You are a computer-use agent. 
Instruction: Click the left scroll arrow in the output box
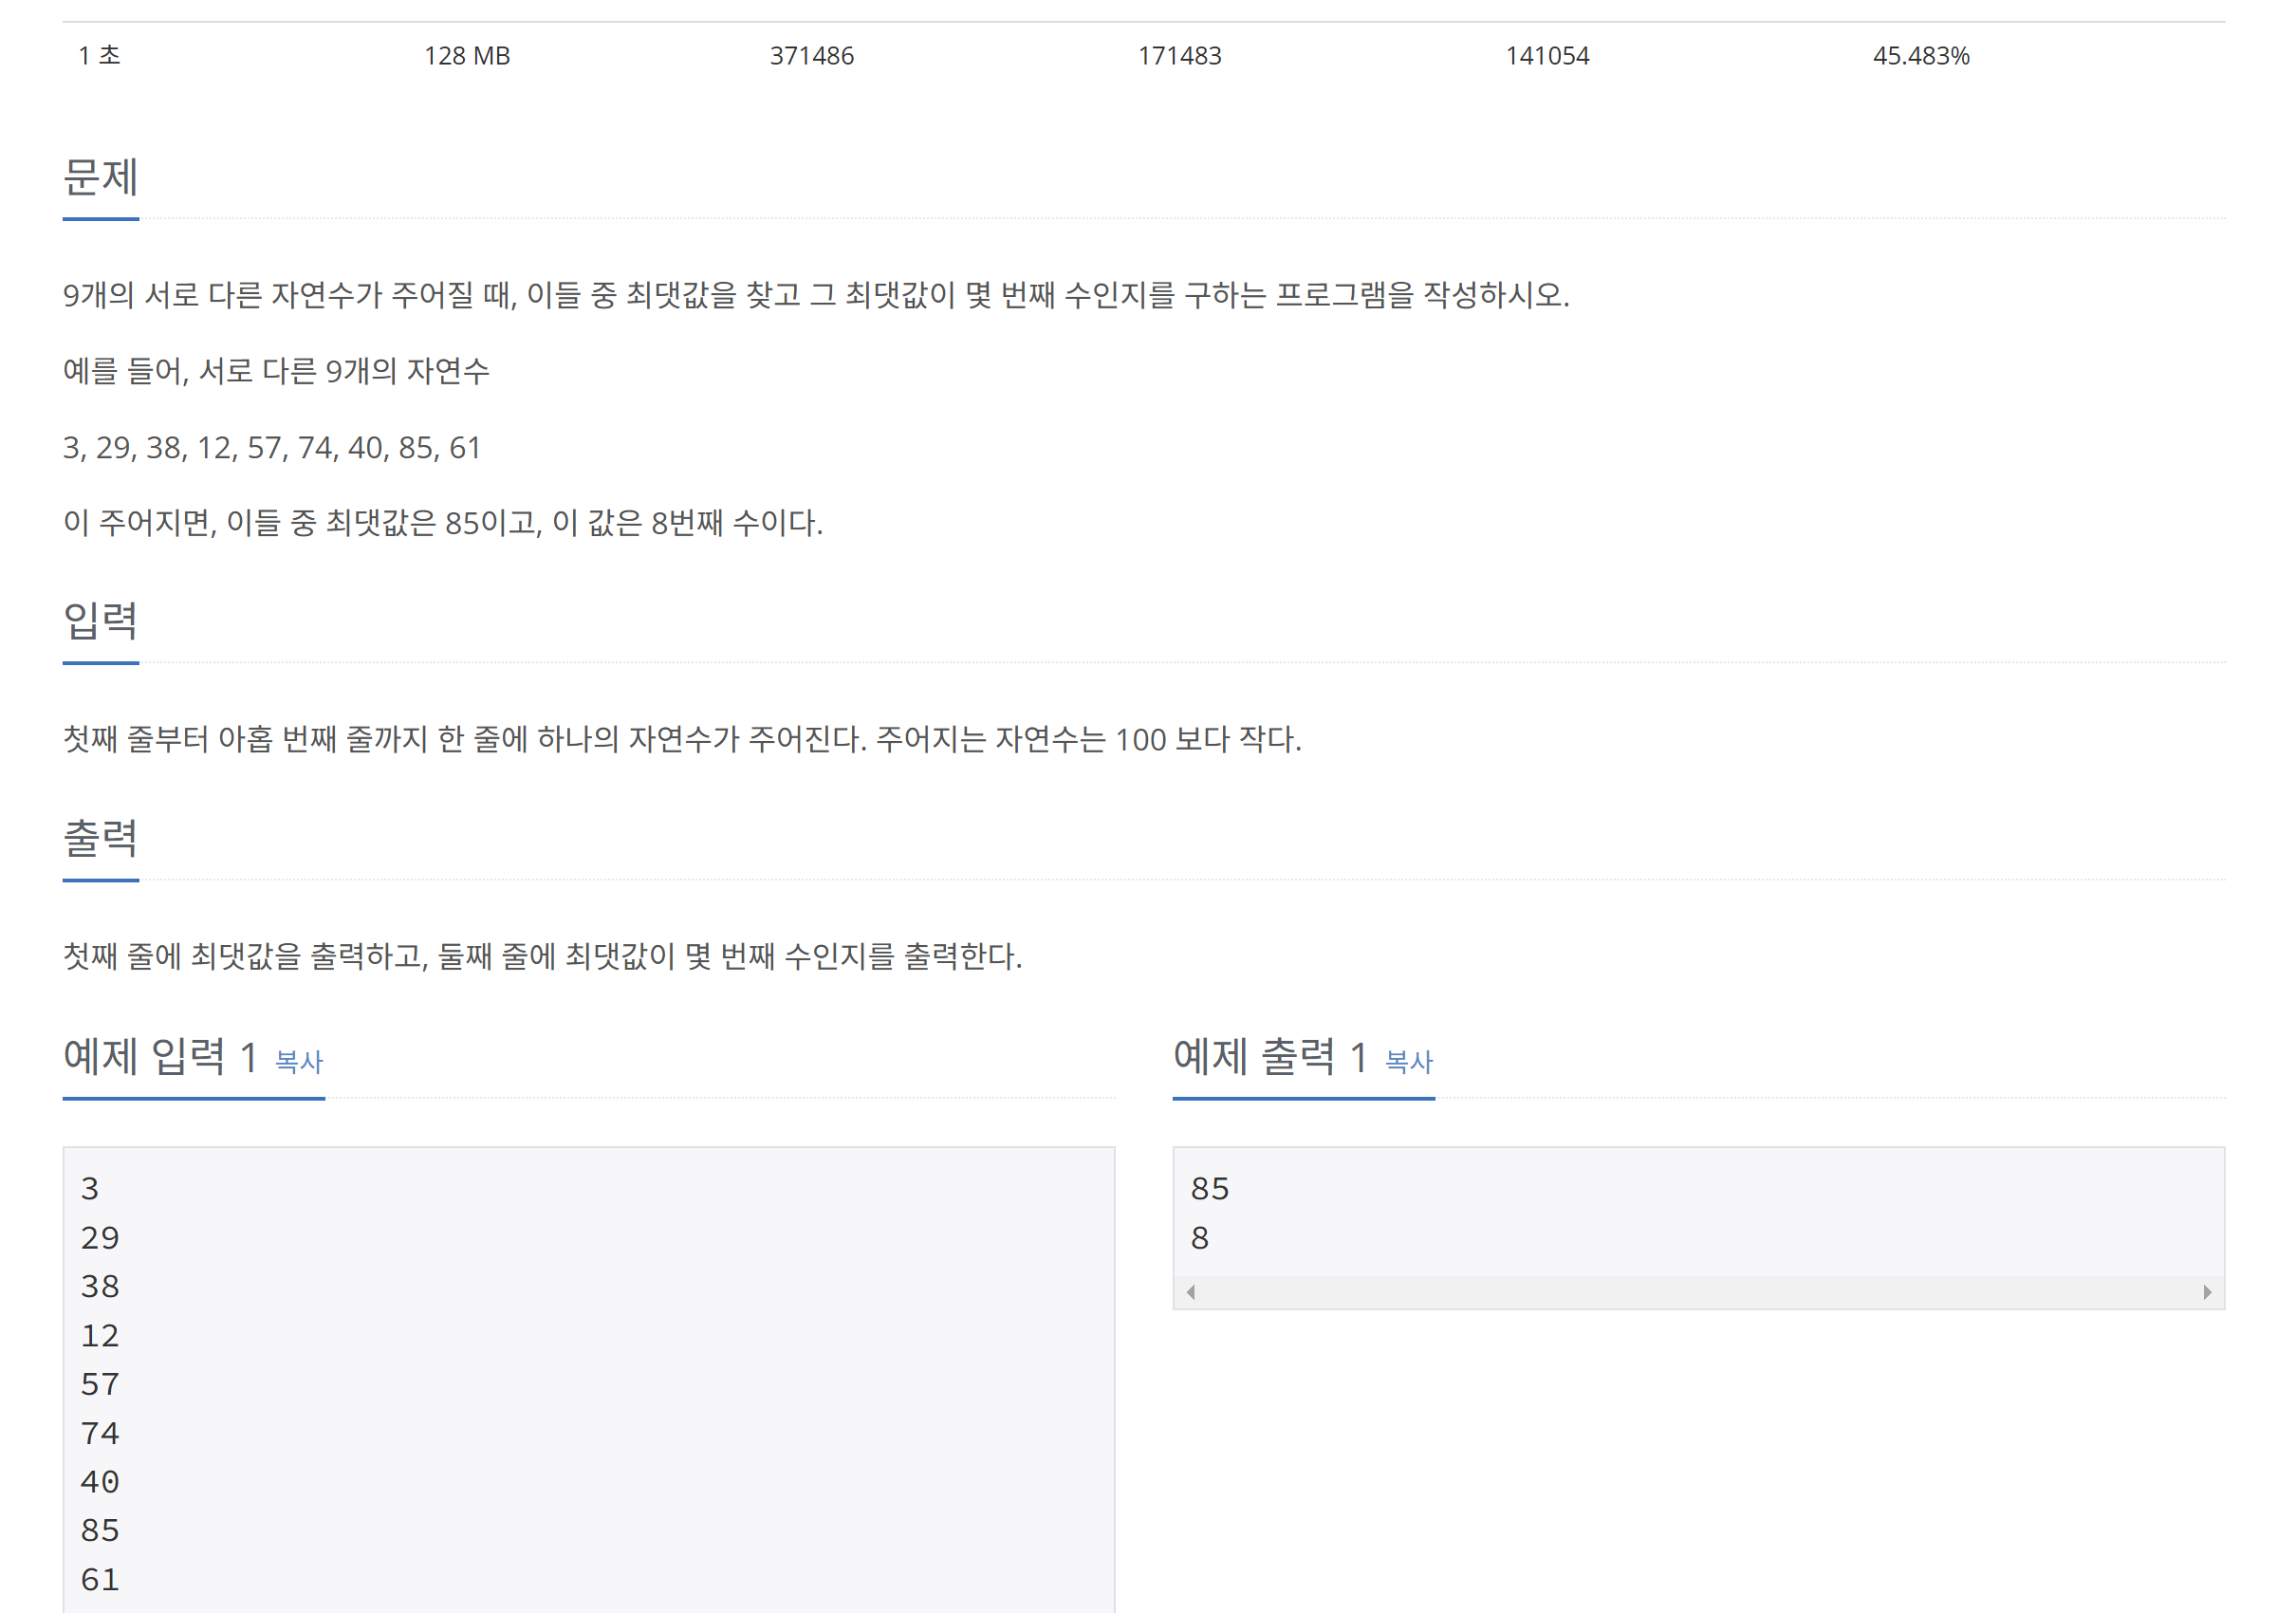coord(1190,1292)
